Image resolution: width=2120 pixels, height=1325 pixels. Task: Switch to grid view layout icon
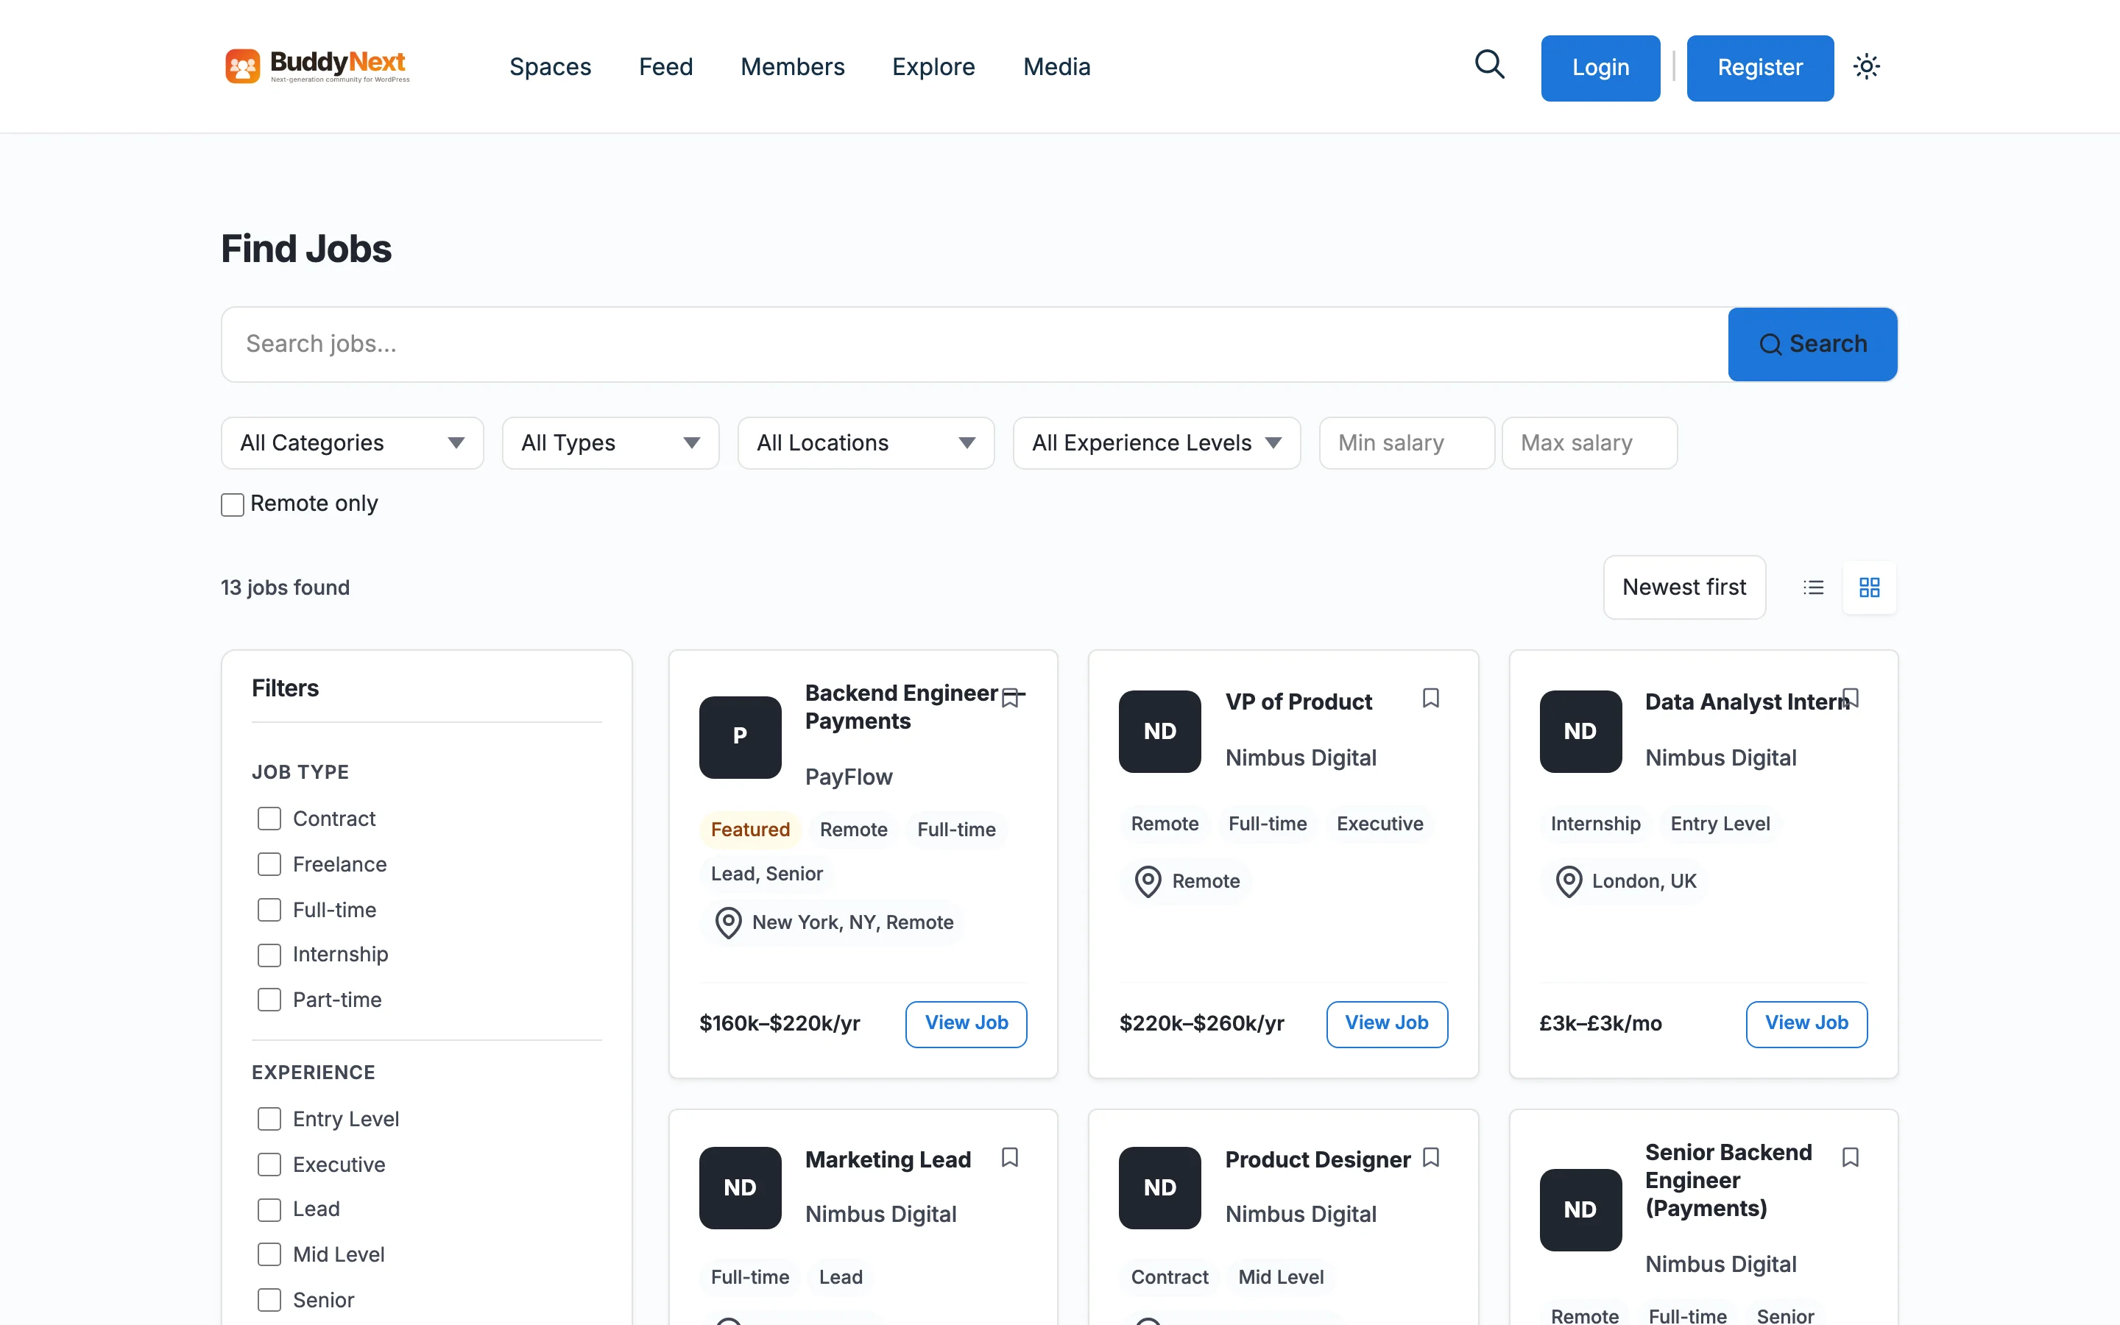click(x=1870, y=587)
